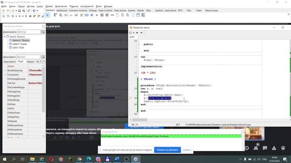The image size is (291, 163).
Task: Click the Stop button in the run toolbar
Action: click(x=30, y=16)
